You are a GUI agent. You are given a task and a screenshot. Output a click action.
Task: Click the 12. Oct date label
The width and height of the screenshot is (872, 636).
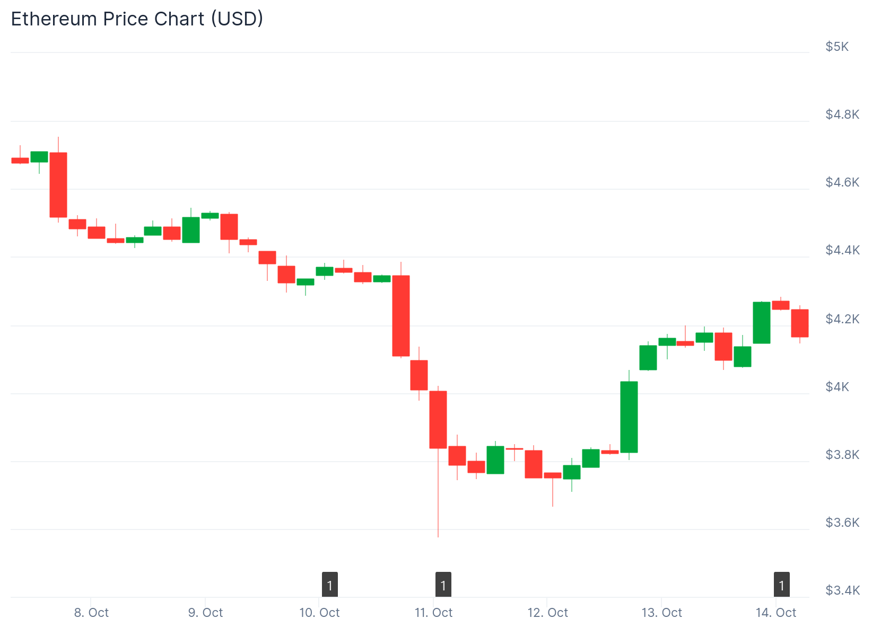pos(547,613)
